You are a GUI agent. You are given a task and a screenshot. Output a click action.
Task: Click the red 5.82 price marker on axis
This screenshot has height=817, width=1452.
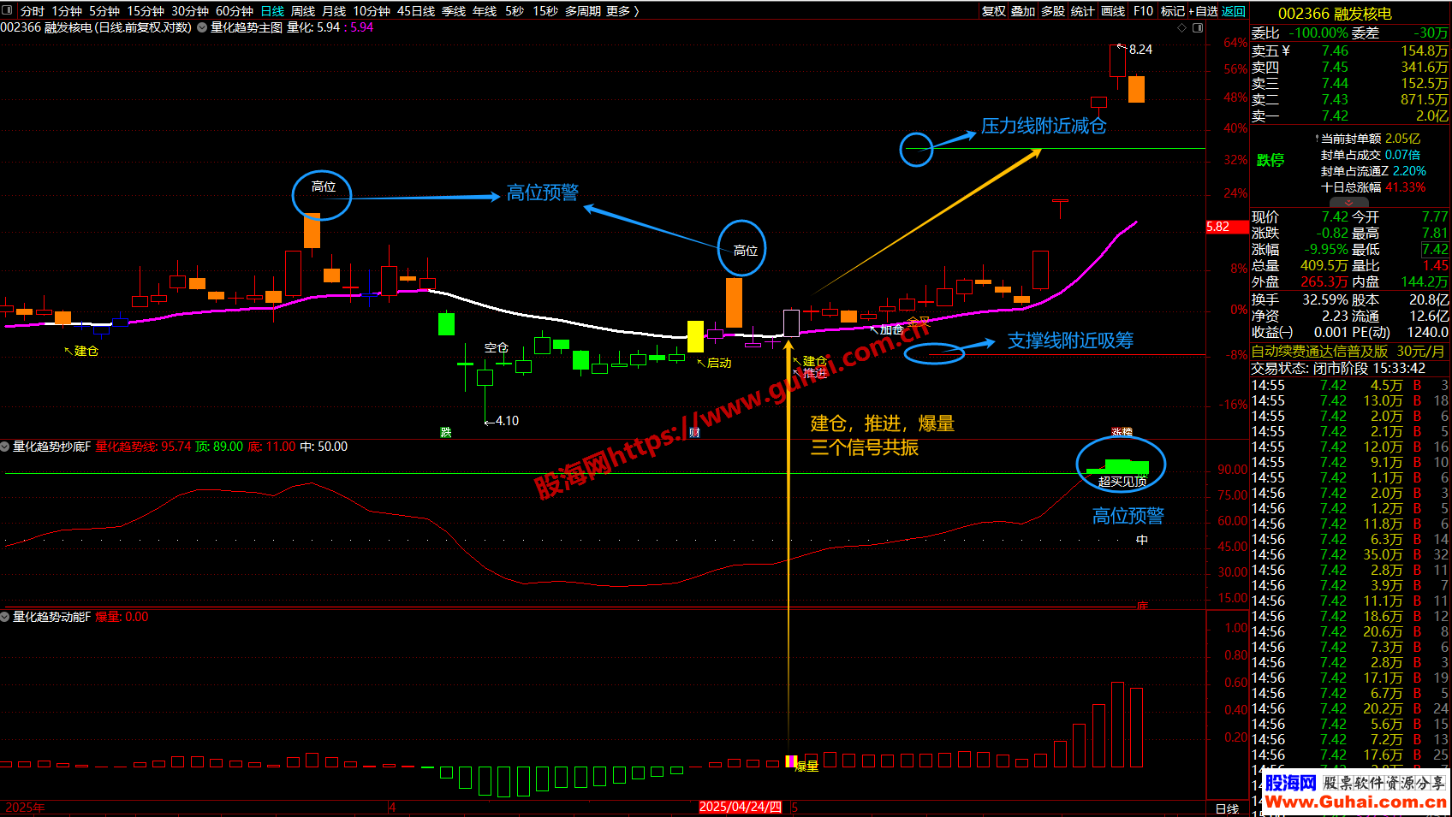pos(1227,227)
